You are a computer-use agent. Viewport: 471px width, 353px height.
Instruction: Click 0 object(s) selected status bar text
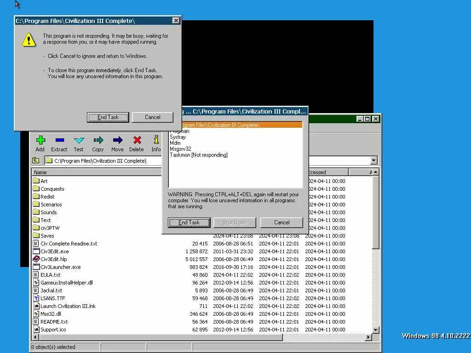[x=53, y=347]
